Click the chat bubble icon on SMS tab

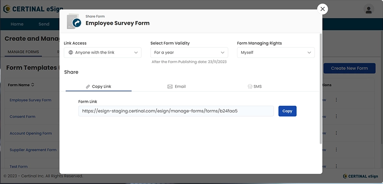point(250,86)
